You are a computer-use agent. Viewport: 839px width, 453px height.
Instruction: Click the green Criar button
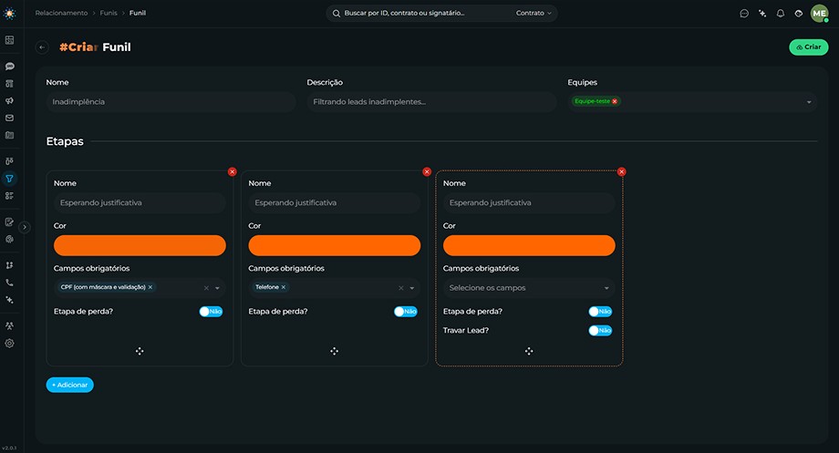point(809,47)
